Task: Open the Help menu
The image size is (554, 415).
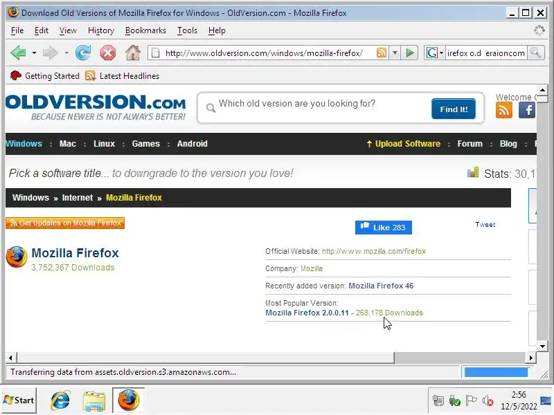Action: [217, 30]
